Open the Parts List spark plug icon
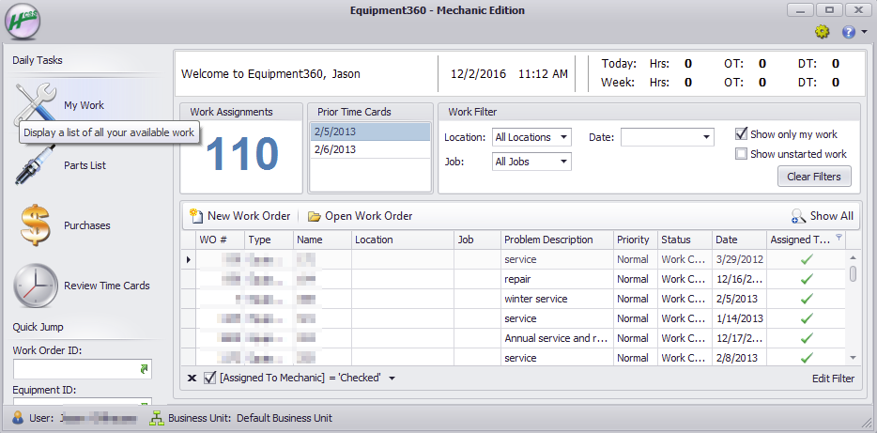 35,165
